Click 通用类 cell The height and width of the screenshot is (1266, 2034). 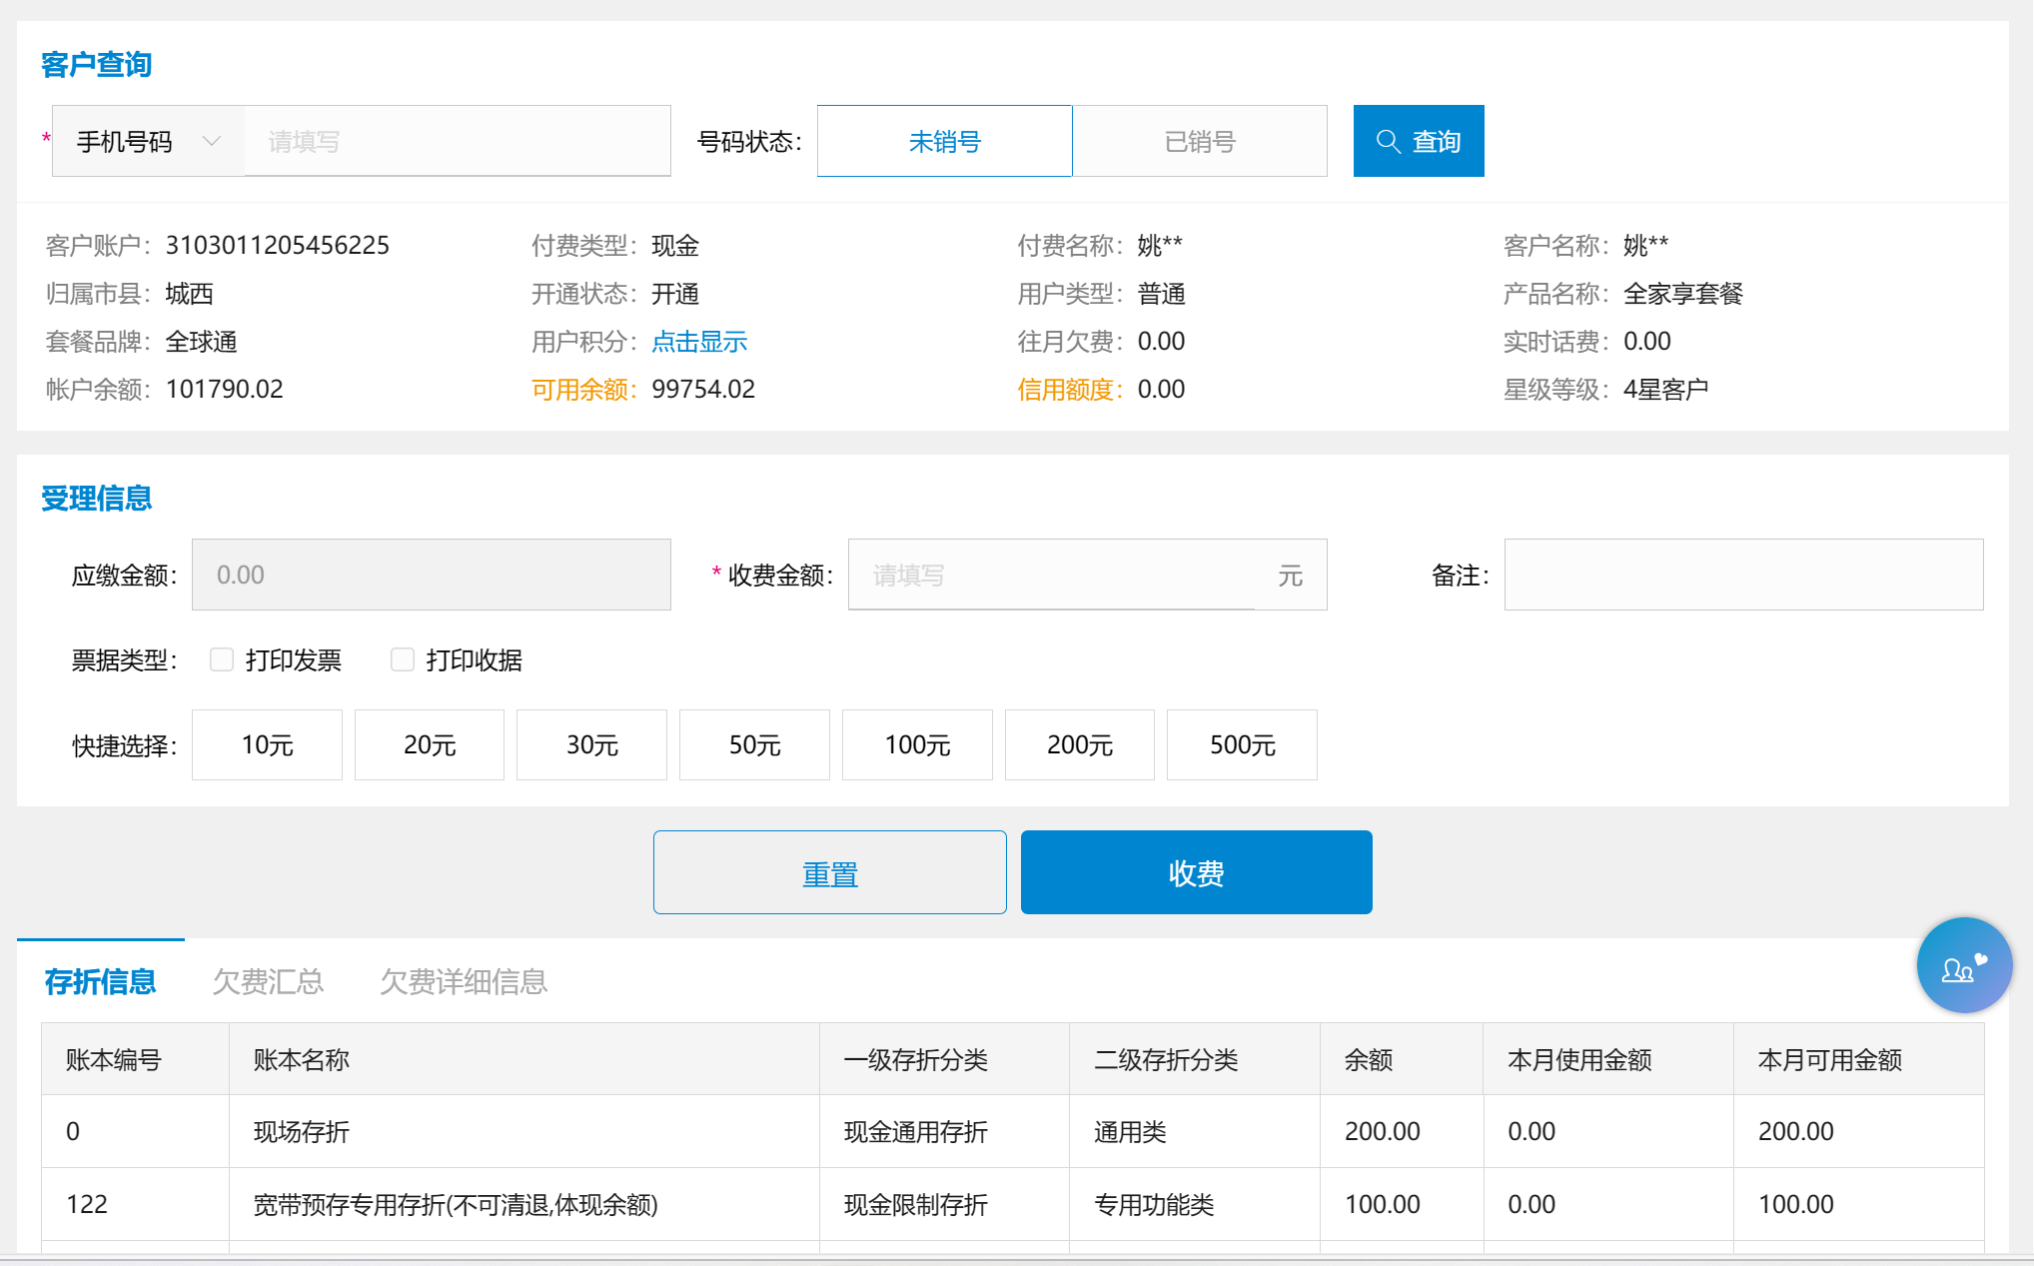pyautogui.click(x=1130, y=1131)
